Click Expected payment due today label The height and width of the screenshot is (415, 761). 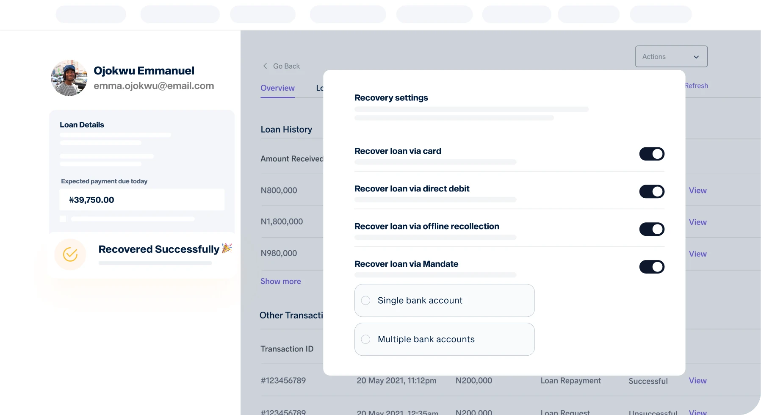point(104,181)
